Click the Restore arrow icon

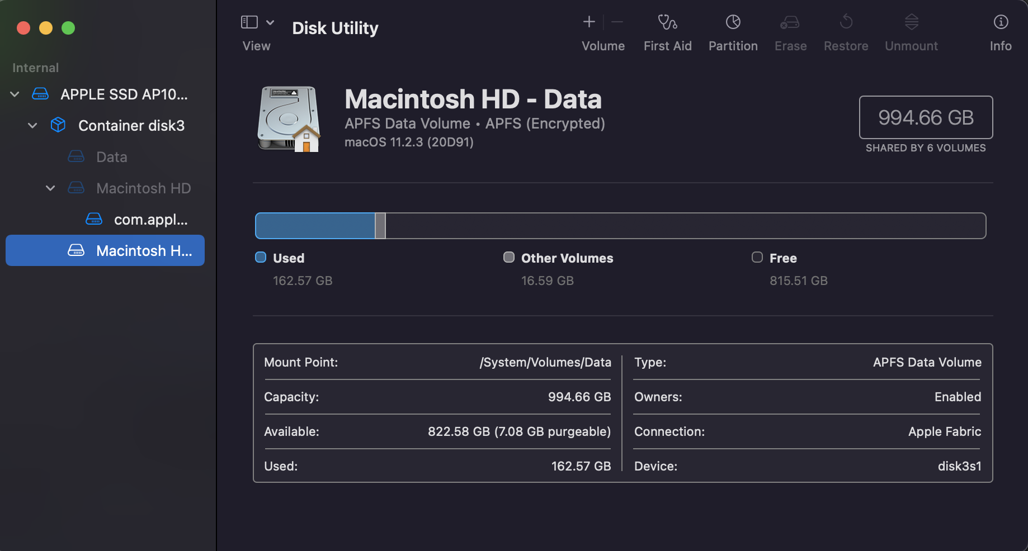[846, 22]
